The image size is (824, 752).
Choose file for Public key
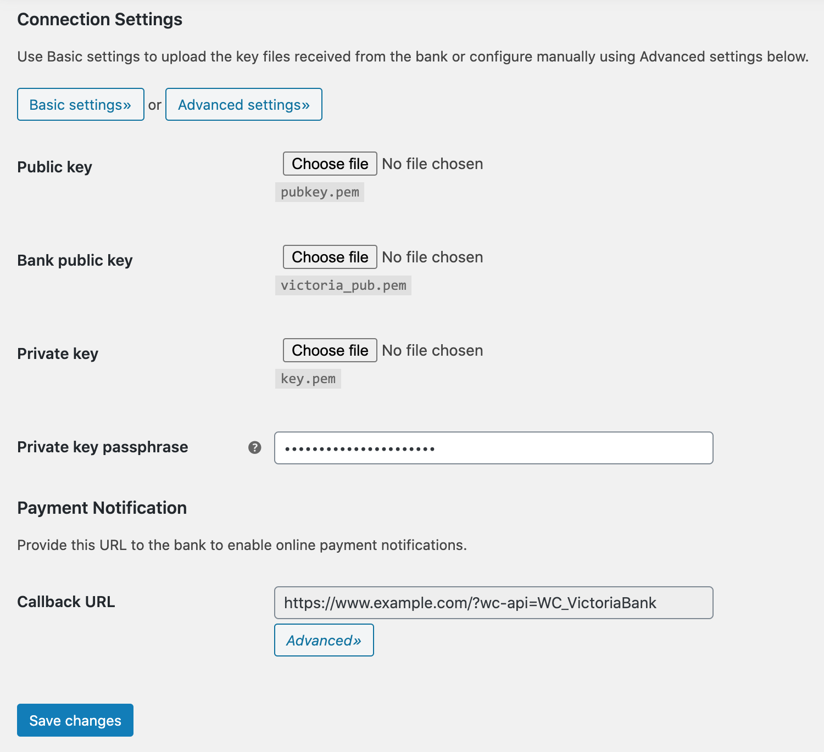point(330,164)
